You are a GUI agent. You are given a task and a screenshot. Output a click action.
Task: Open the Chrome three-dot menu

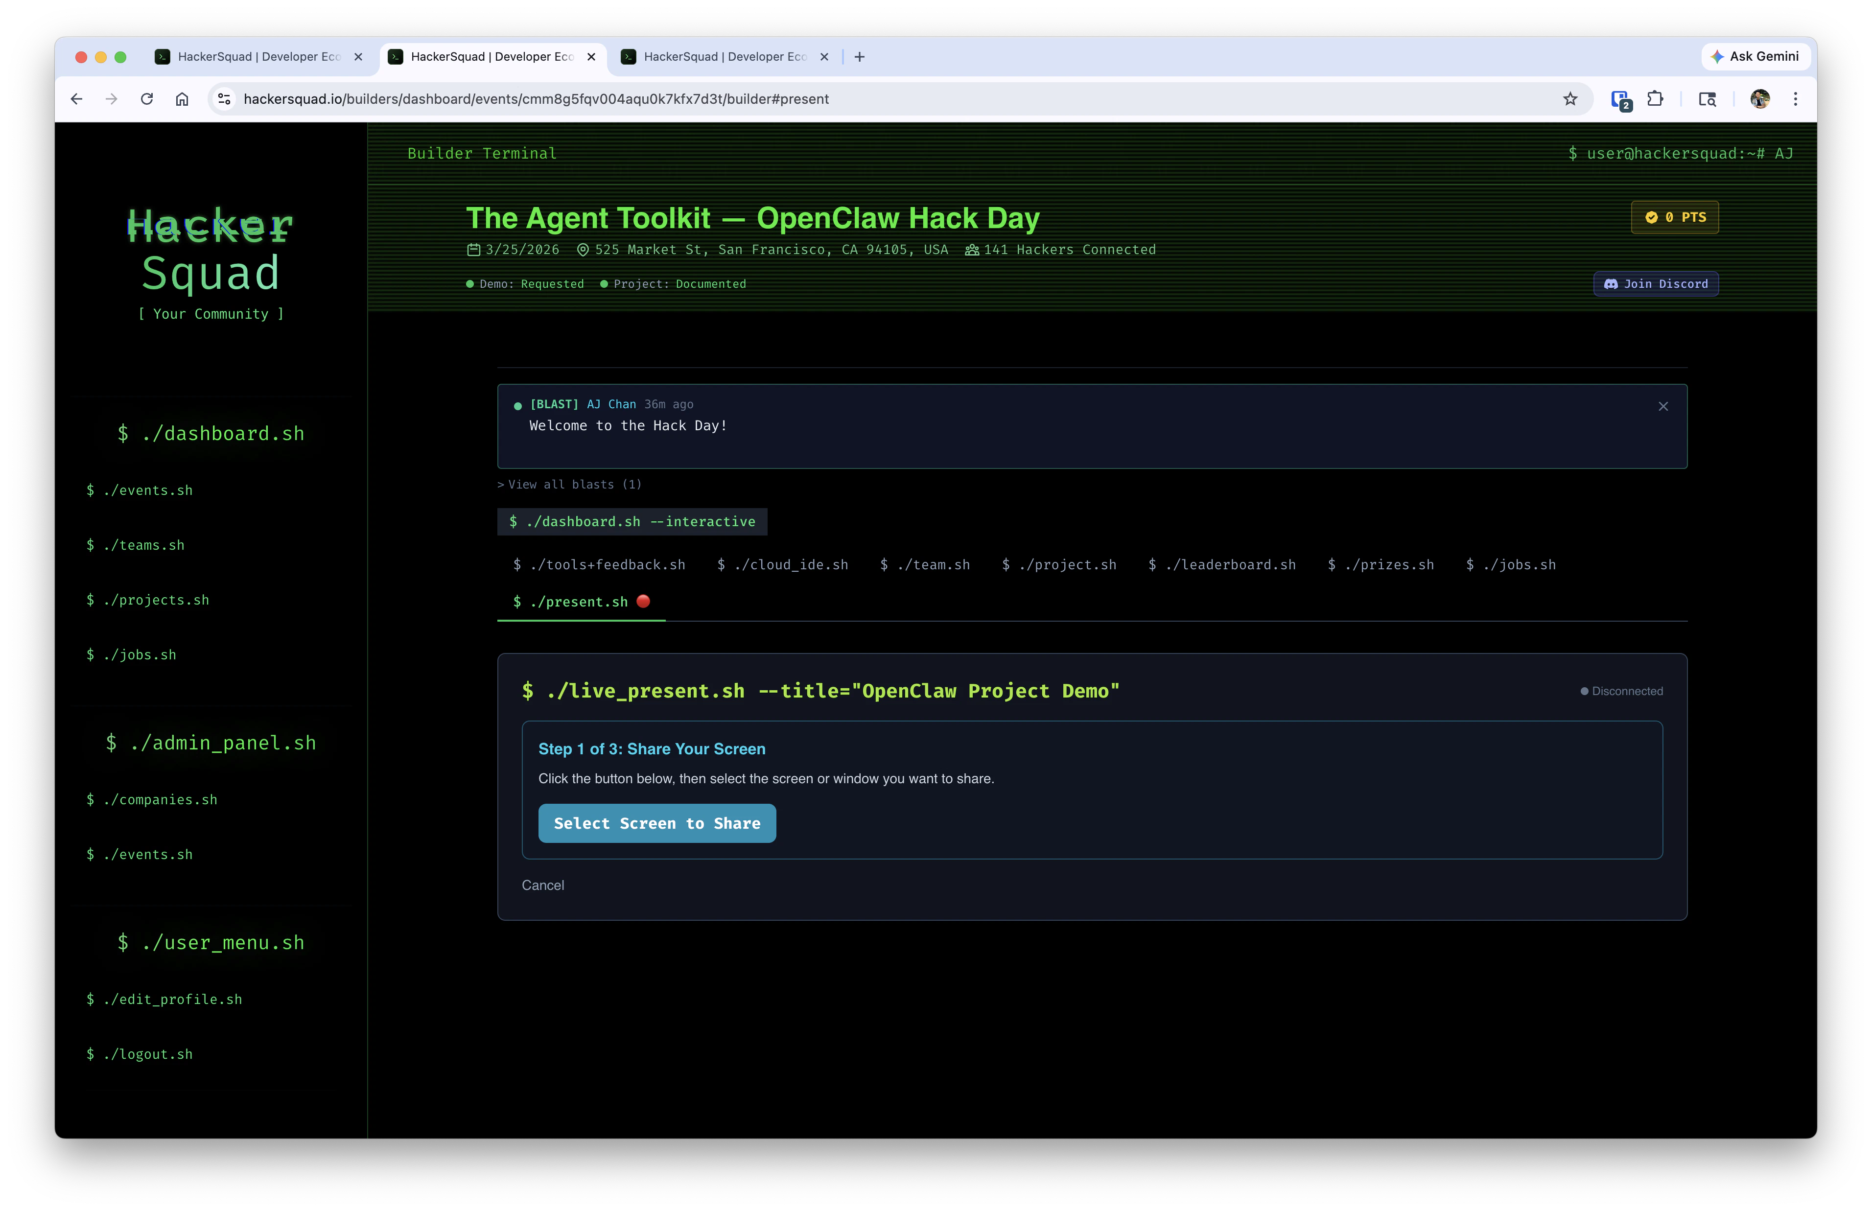(x=1796, y=99)
